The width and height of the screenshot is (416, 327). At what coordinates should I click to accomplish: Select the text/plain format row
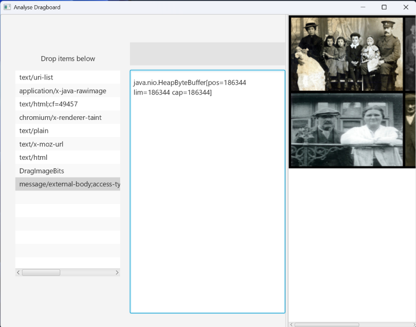click(68, 130)
